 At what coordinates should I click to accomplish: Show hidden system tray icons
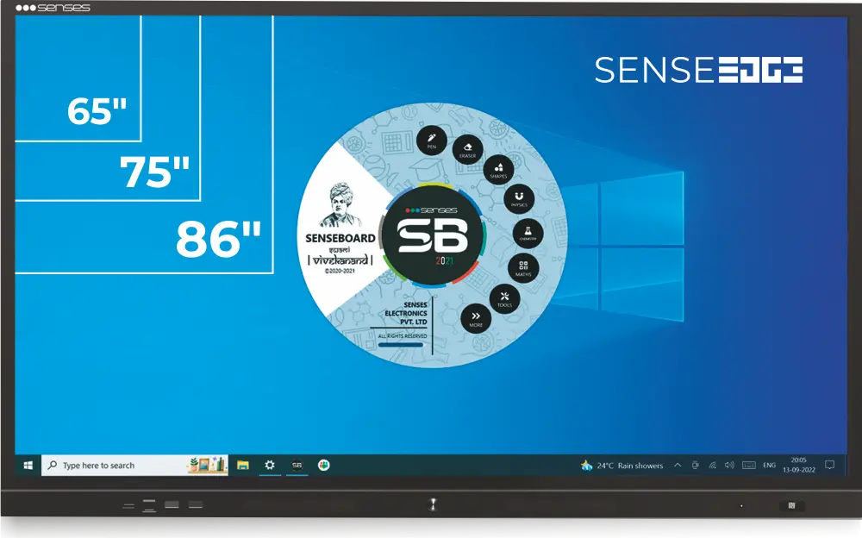678,466
